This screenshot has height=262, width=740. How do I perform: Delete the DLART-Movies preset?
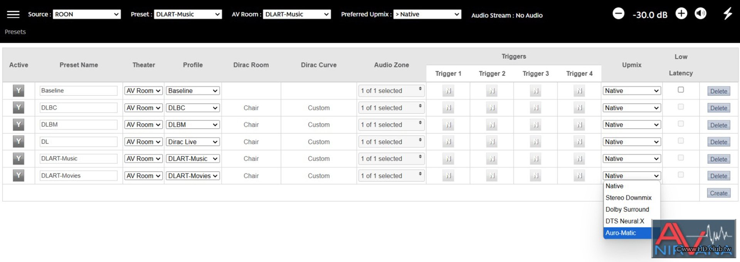pyautogui.click(x=718, y=176)
